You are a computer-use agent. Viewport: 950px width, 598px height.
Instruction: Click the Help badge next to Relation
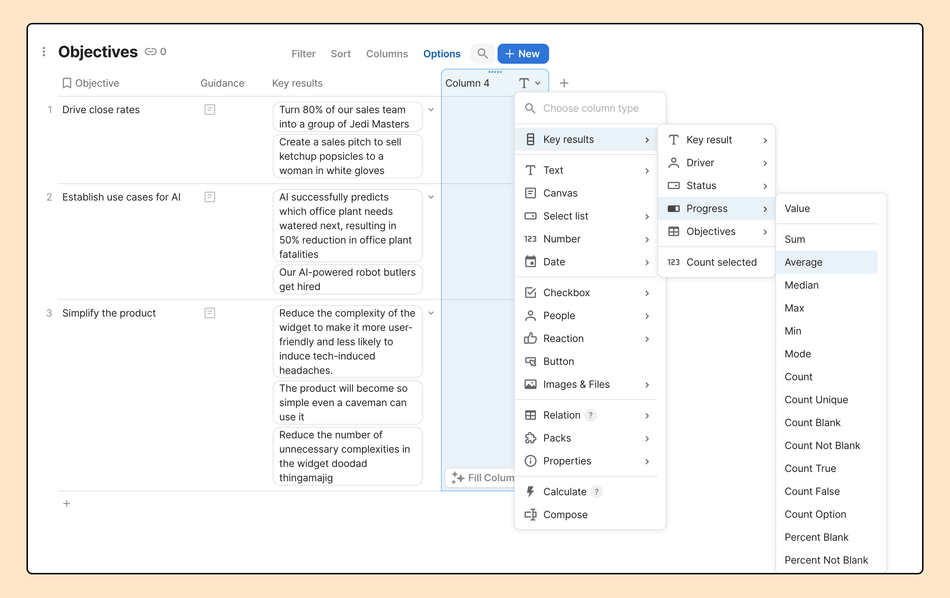[590, 415]
